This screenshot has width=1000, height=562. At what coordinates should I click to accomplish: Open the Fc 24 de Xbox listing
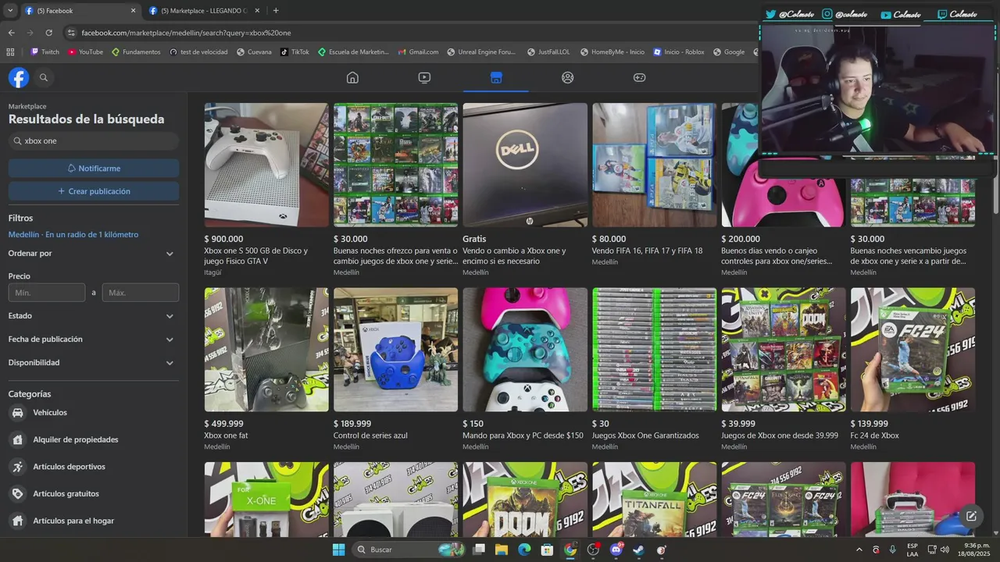(912, 369)
